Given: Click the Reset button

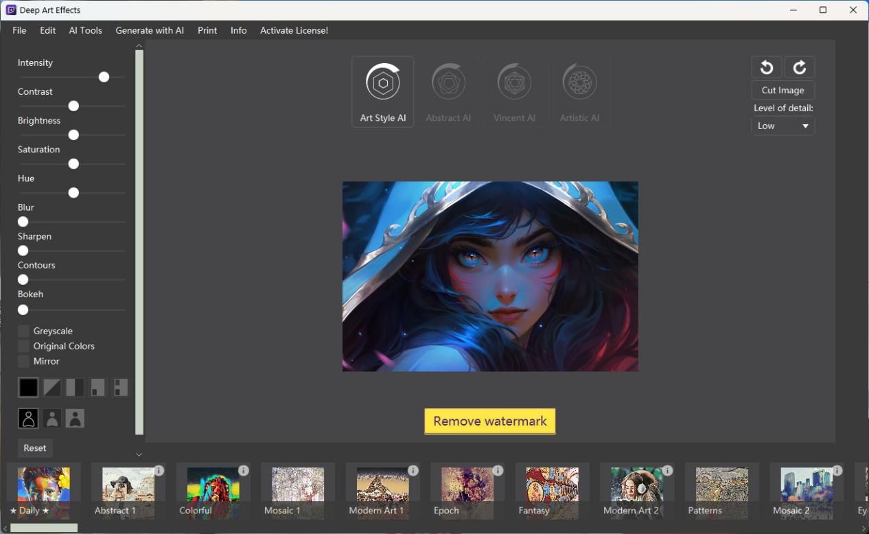Looking at the screenshot, I should pos(35,448).
